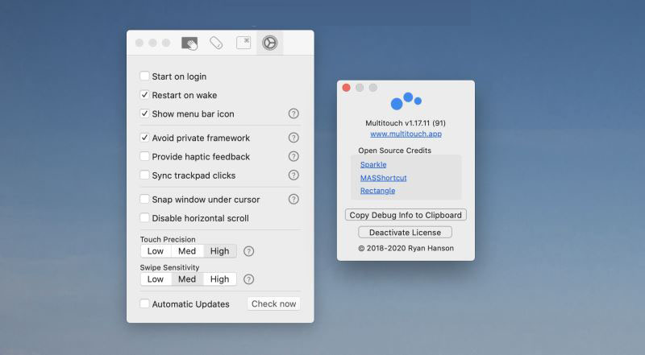Open the MASShortcut credit link
The width and height of the screenshot is (645, 355).
point(384,178)
